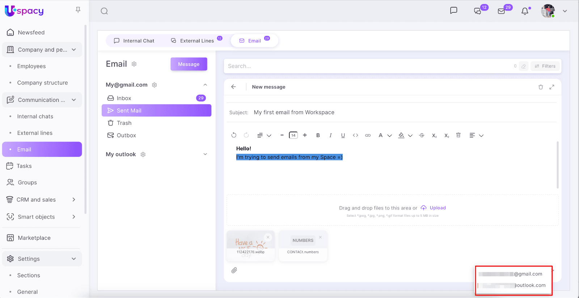Expand the My outlook account folder list

(x=205, y=154)
